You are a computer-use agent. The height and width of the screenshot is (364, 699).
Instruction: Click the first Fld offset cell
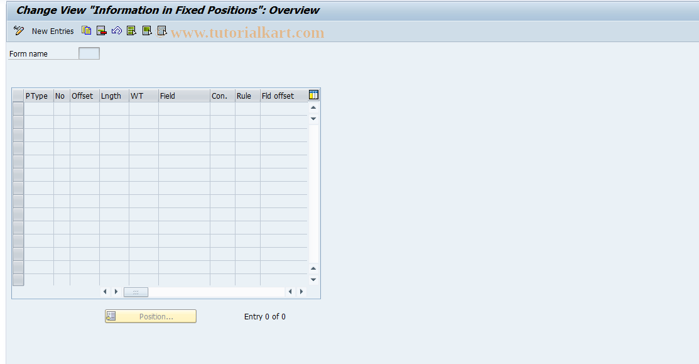click(x=284, y=109)
